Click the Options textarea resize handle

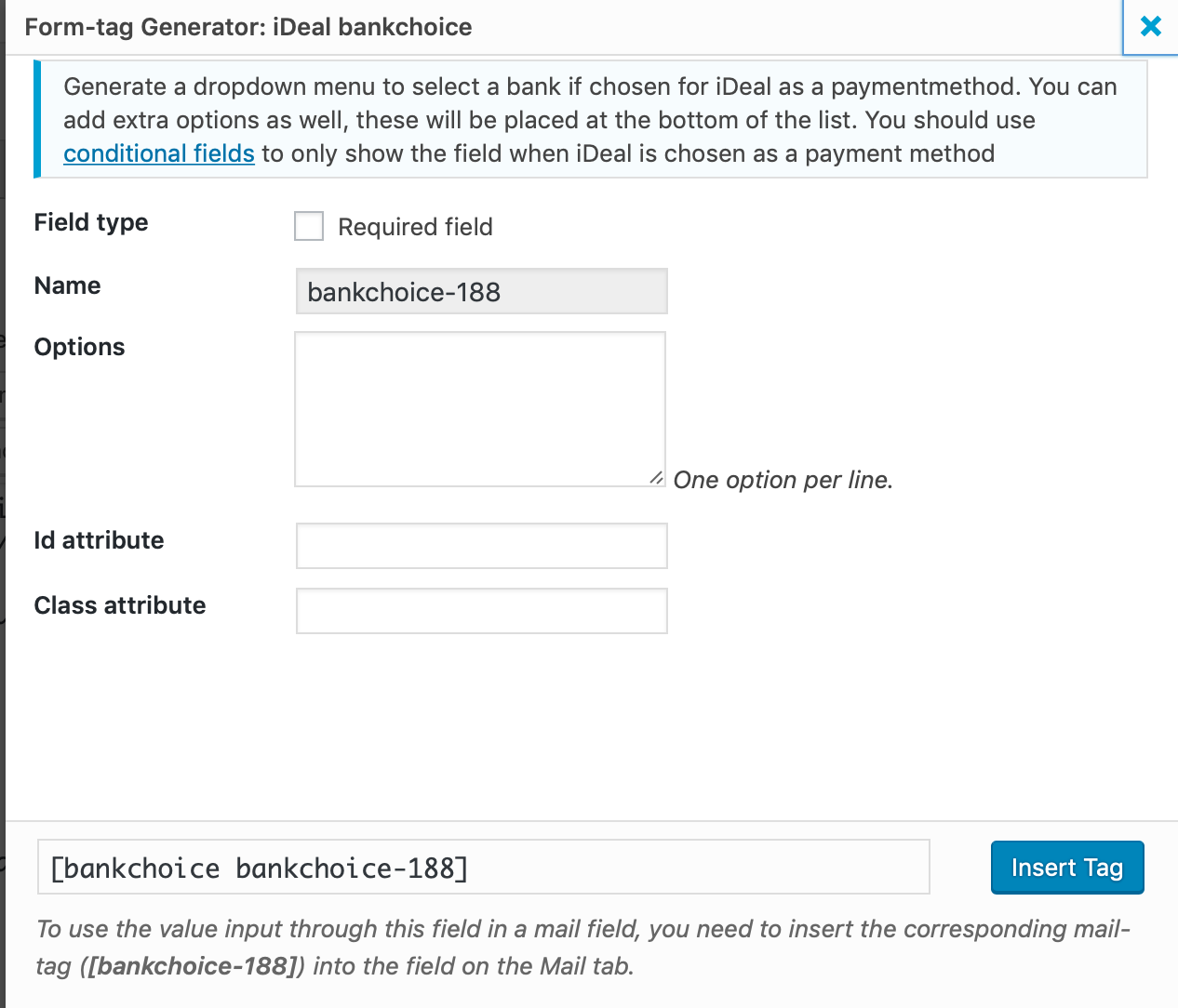tap(657, 478)
